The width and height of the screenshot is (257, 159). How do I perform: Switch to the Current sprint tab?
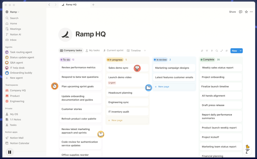[x=113, y=50]
